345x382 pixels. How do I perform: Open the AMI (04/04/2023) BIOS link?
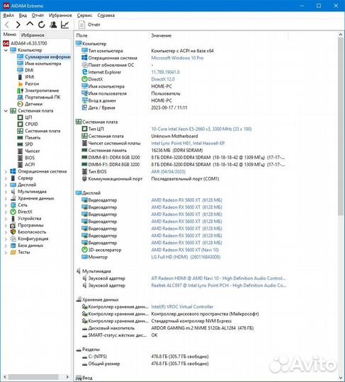(x=168, y=171)
